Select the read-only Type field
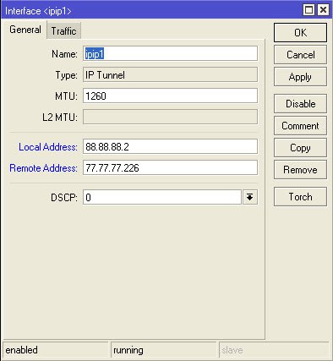Viewport: 333px width, 361px height. click(170, 74)
